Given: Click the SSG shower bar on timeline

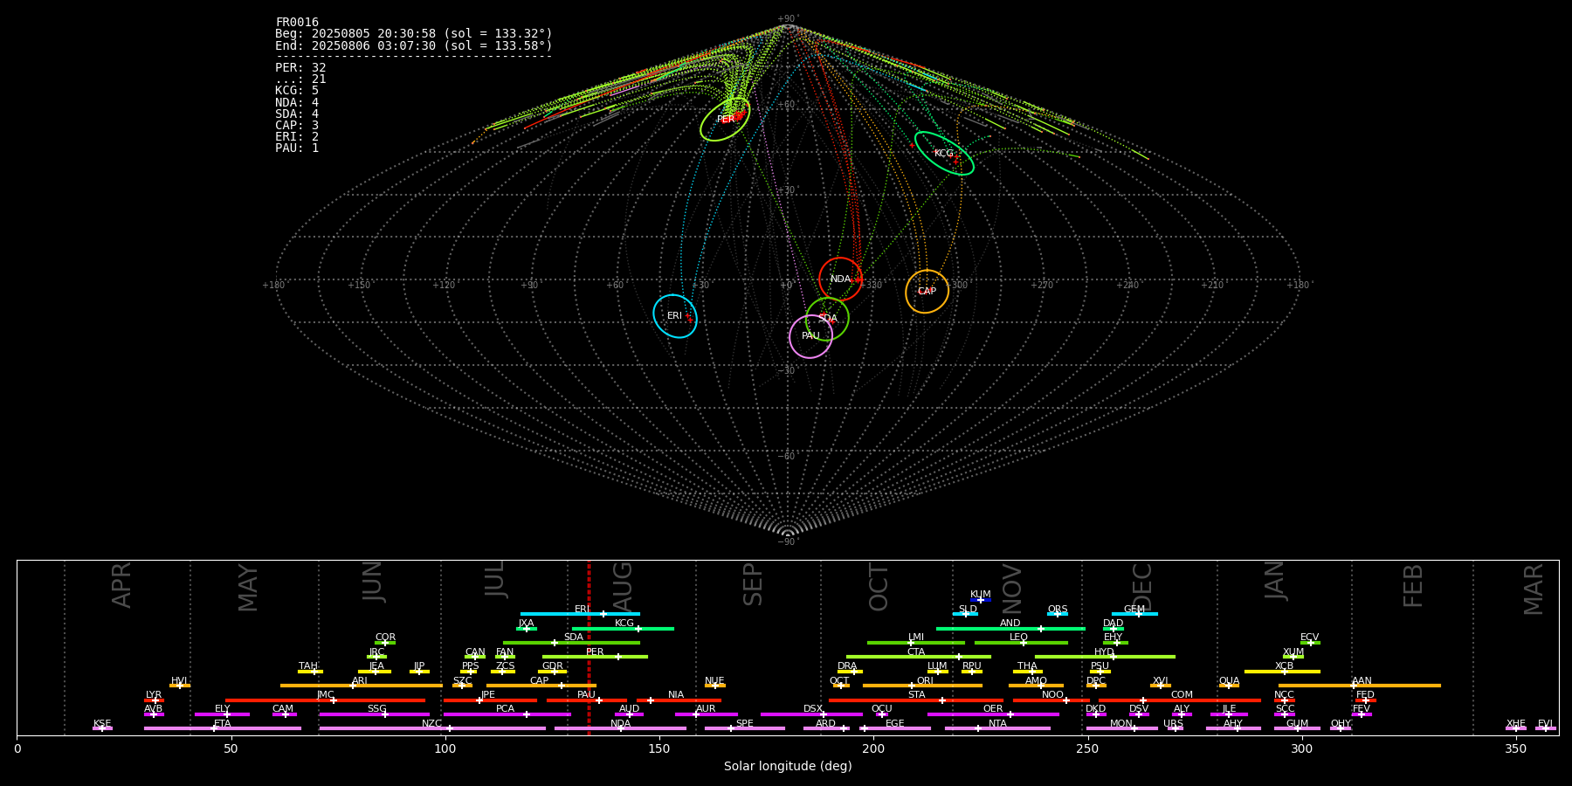Looking at the screenshot, I should [x=374, y=714].
